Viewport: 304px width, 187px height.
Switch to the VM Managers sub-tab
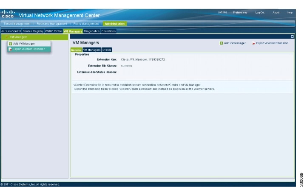(x=92, y=50)
